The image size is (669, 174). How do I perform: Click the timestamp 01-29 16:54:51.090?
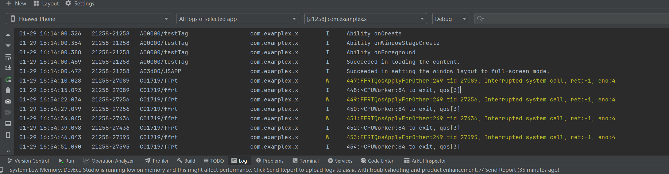50,147
